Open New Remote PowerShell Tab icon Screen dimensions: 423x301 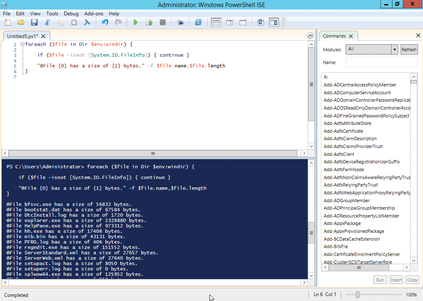[180, 22]
